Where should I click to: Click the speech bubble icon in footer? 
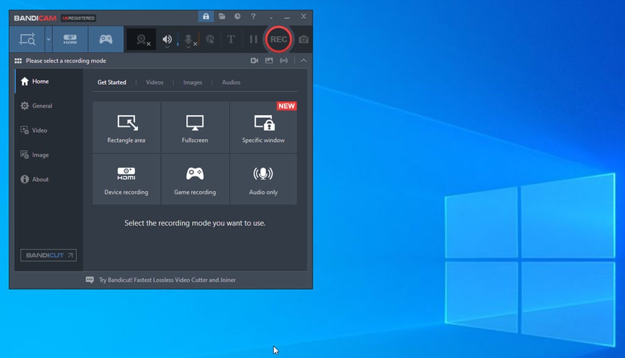coord(90,280)
